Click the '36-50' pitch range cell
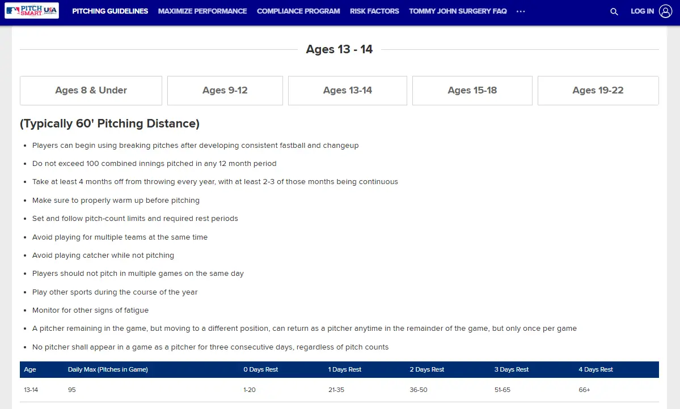680x409 pixels. (419, 390)
